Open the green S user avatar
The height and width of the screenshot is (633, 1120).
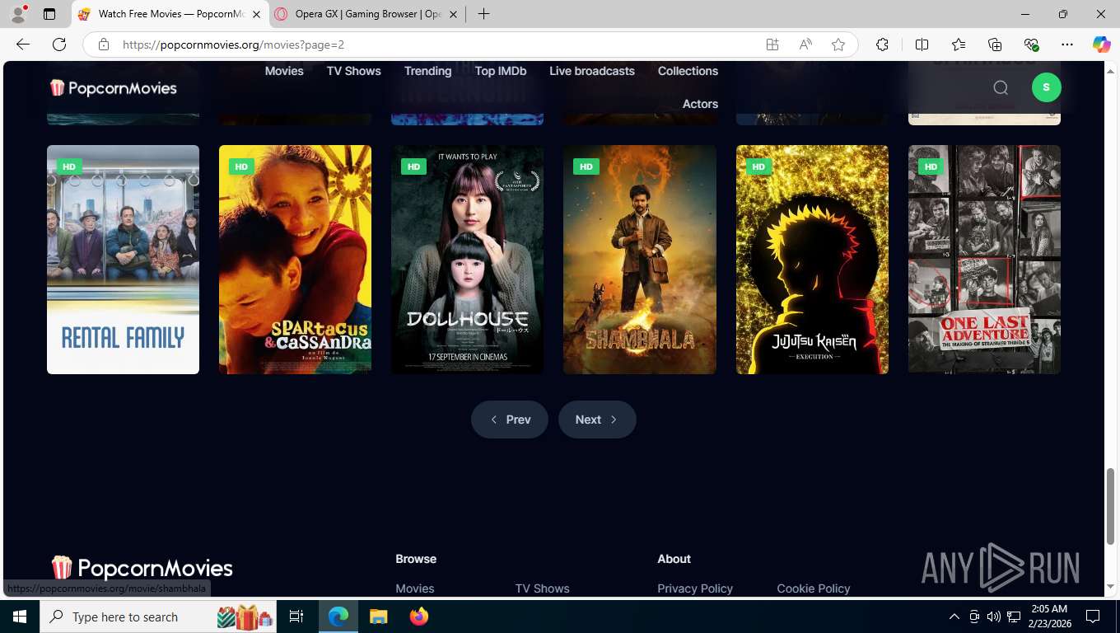click(1046, 87)
